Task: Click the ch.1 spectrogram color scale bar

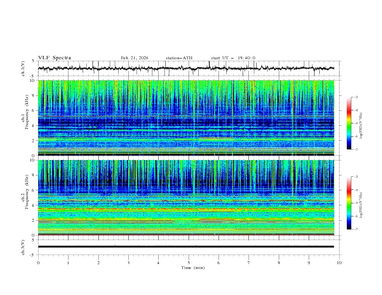Action: click(349, 123)
